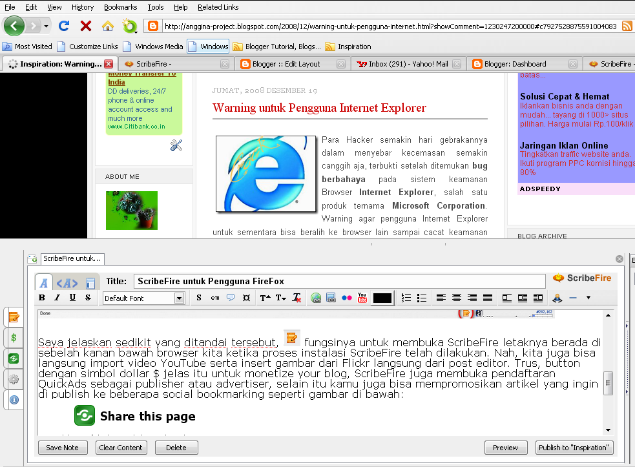Screen dimensions: 635x467
Task: Open the Bookmarks menu
Action: 120,7
